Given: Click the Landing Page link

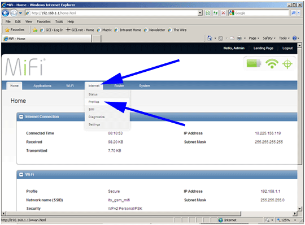Looking at the screenshot, I should tap(263, 48).
